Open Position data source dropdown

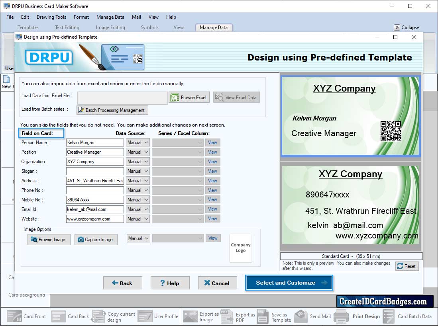[x=138, y=152]
